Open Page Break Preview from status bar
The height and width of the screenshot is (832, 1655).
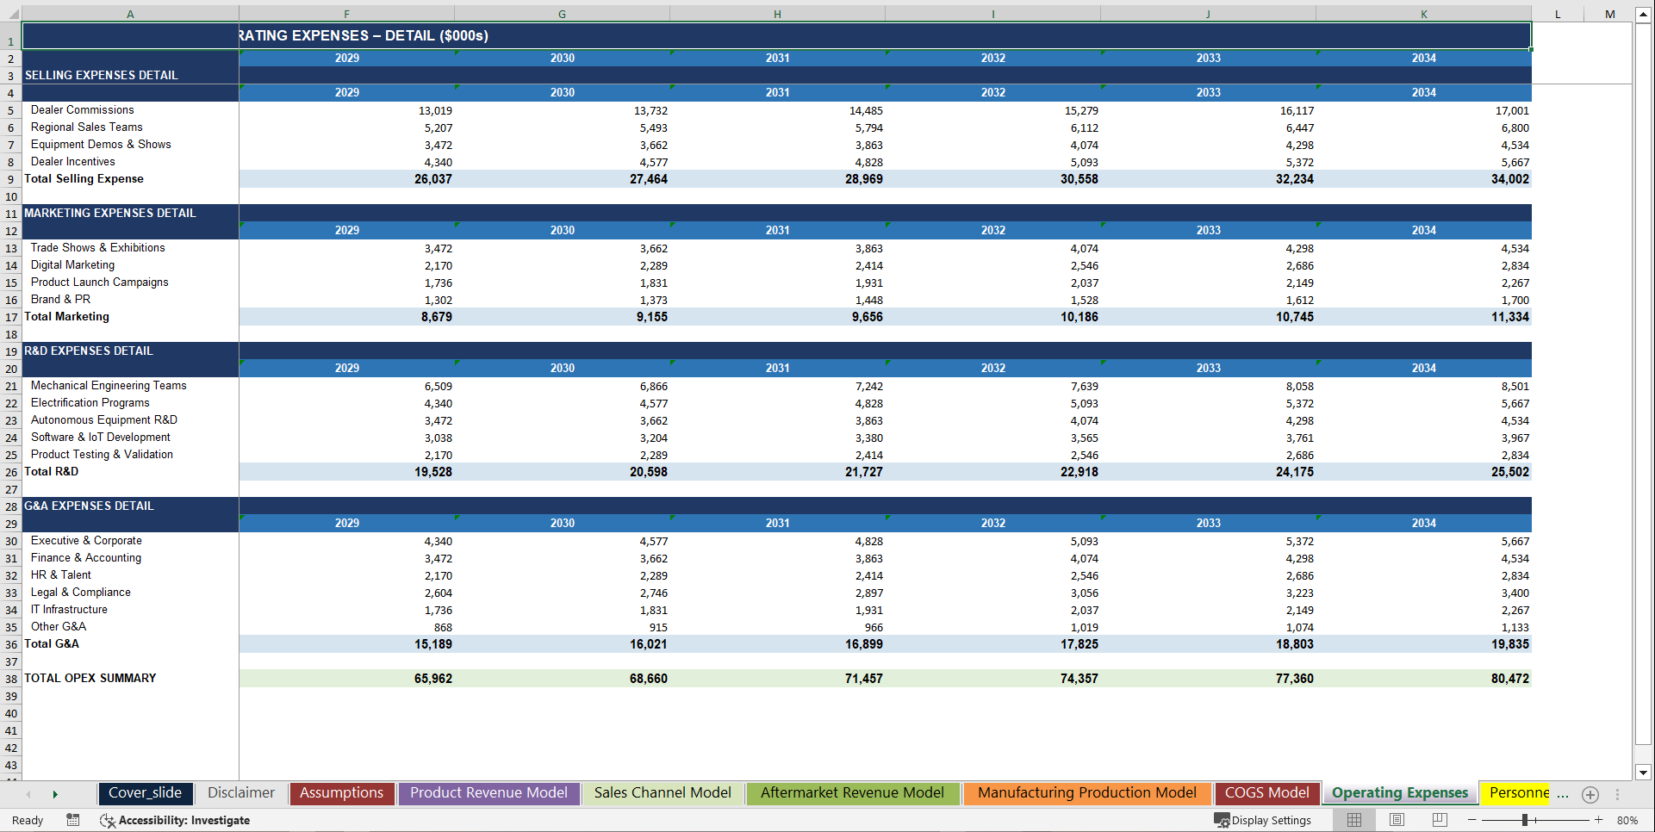coord(1439,820)
